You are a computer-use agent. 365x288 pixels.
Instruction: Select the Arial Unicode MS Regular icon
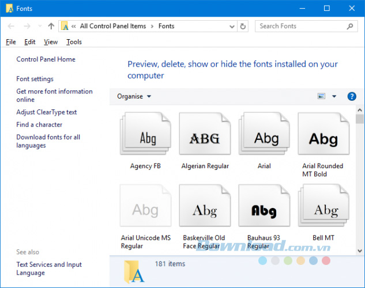pyautogui.click(x=145, y=206)
